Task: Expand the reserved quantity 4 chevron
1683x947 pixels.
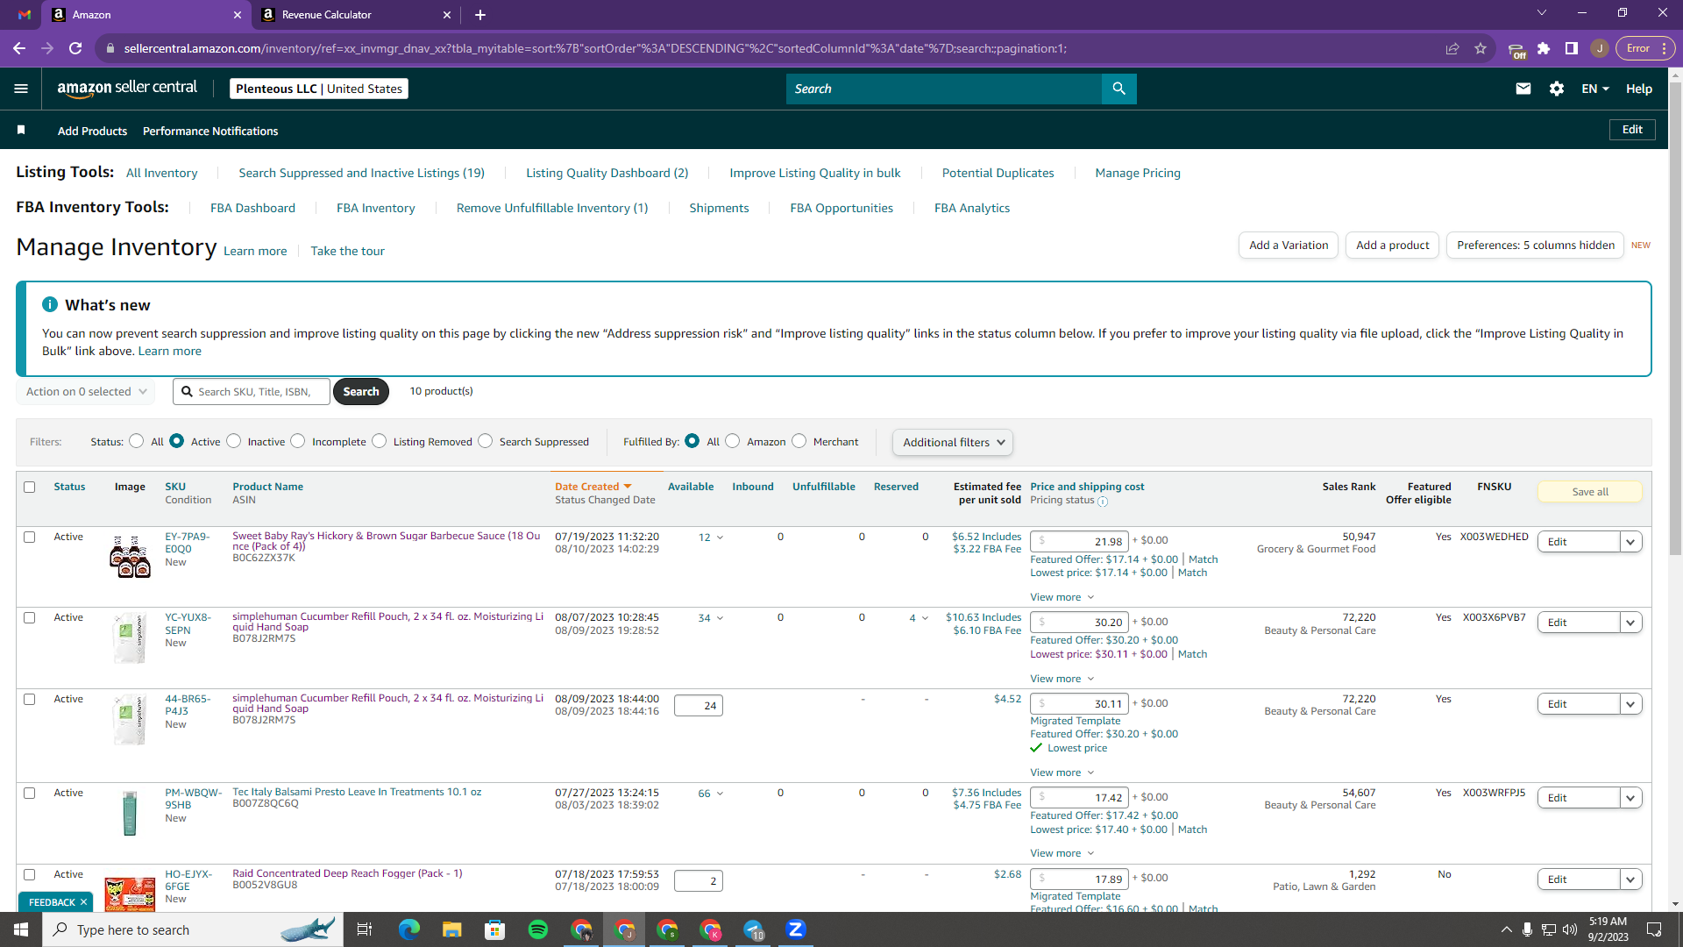Action: pyautogui.click(x=925, y=618)
